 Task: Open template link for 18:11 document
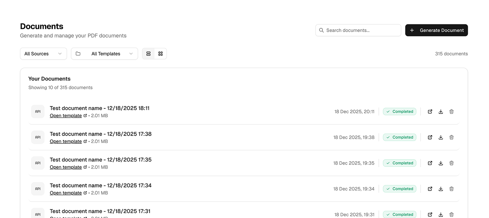coord(66,116)
